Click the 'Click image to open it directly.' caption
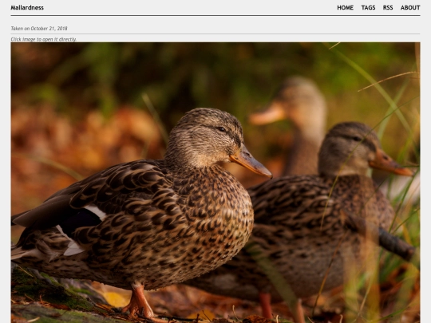Image resolution: width=431 pixels, height=323 pixels. (x=43, y=39)
